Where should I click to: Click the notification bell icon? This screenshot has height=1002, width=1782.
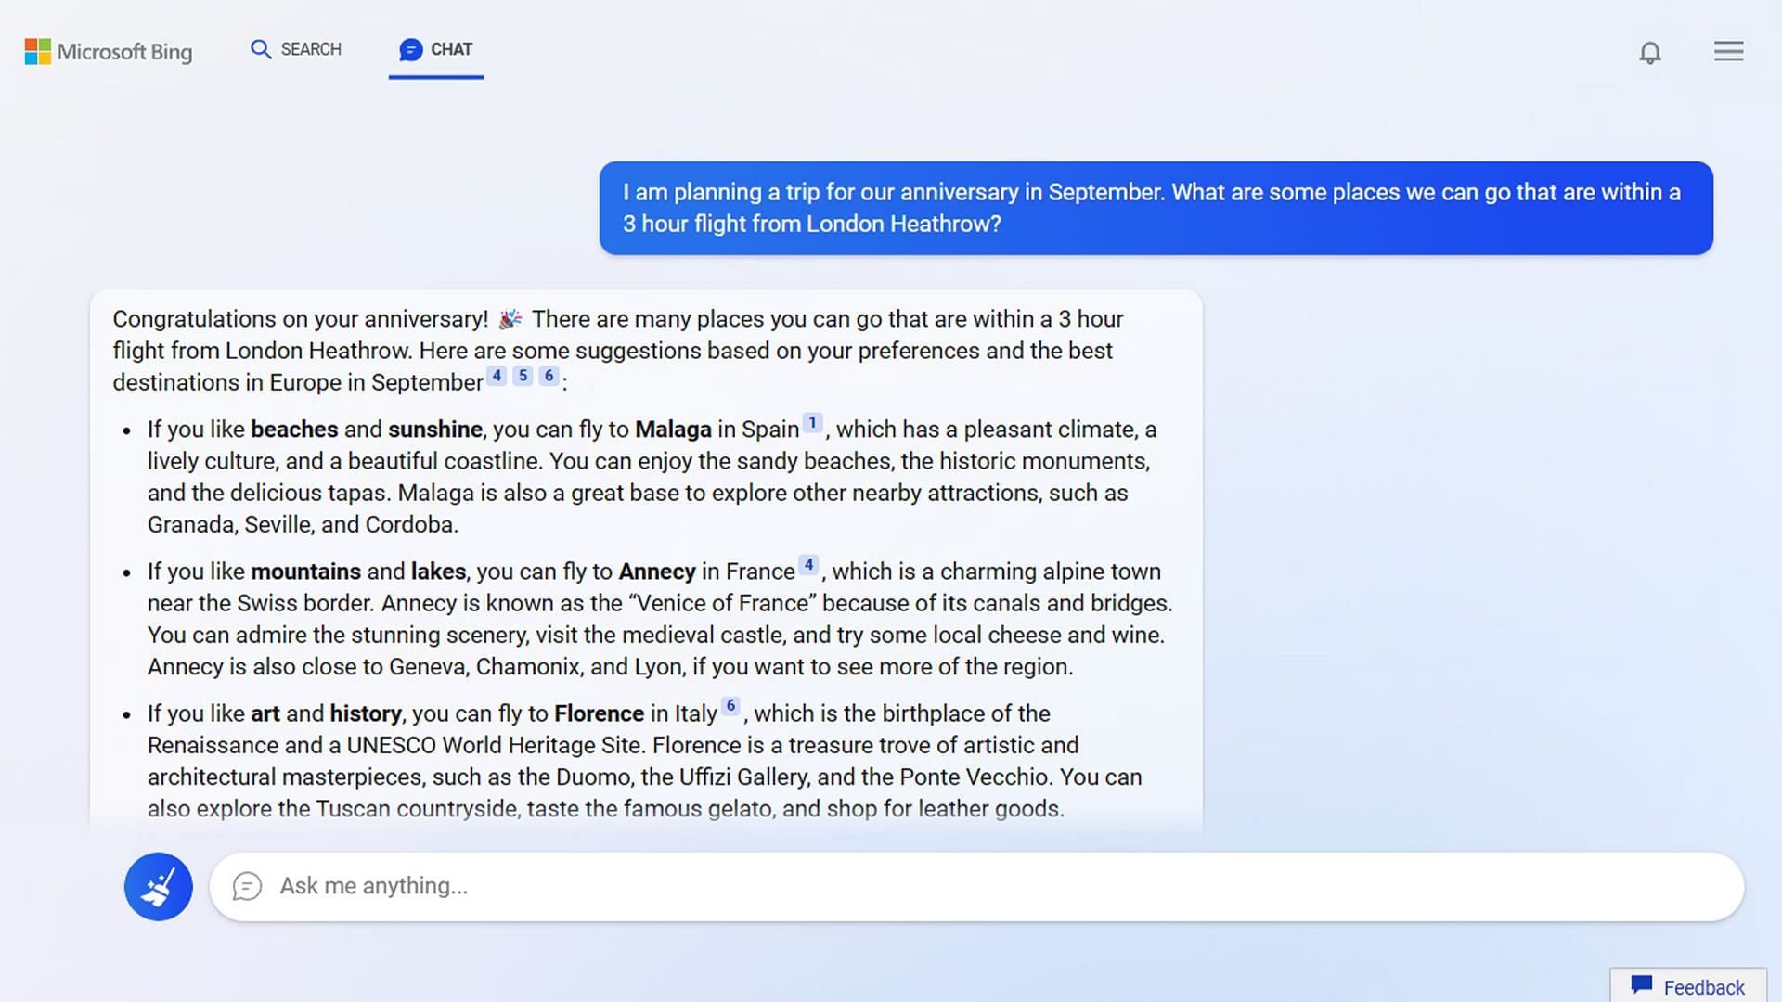(x=1650, y=51)
